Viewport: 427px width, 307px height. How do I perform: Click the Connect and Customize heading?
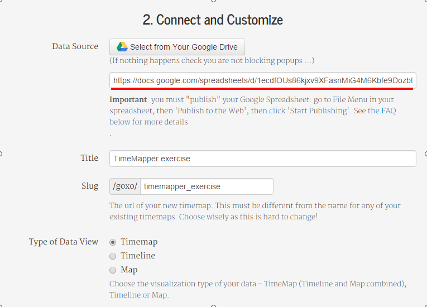tap(213, 20)
